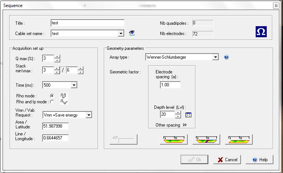Click the Line / Longitude field
The width and height of the screenshot is (283, 173).
tap(55, 138)
